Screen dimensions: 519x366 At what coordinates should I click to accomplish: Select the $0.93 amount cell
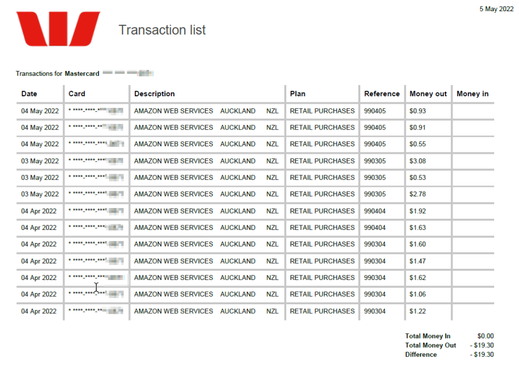[418, 111]
